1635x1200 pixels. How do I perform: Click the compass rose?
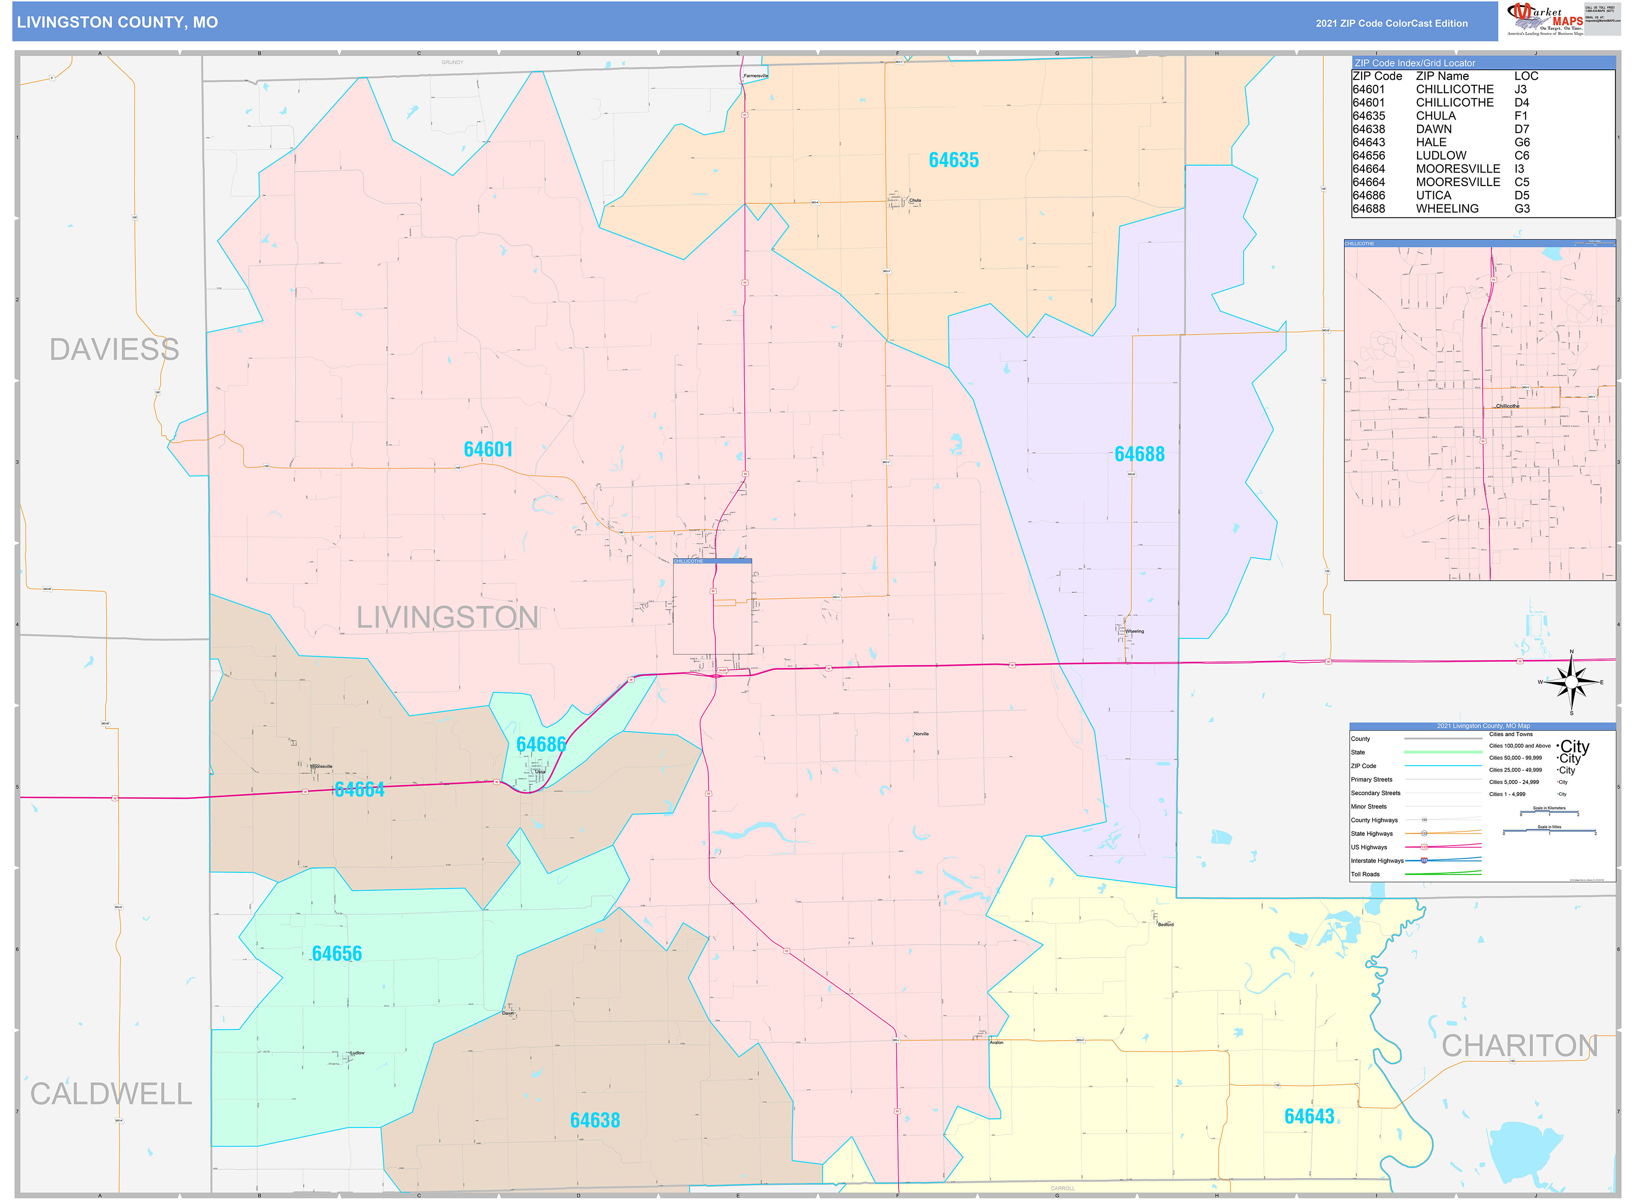[1571, 682]
